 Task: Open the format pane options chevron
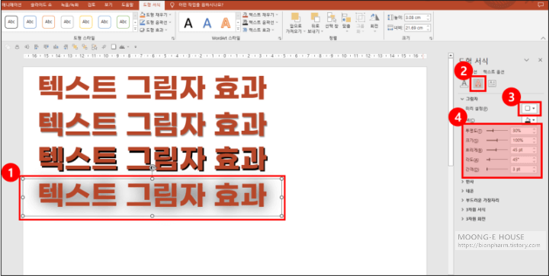click(526, 60)
